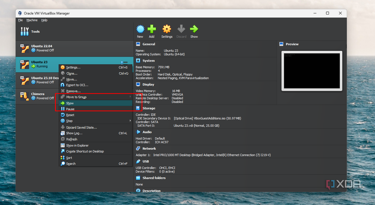Expand the Stop submenu
This screenshot has width=375, height=205.
(95, 121)
